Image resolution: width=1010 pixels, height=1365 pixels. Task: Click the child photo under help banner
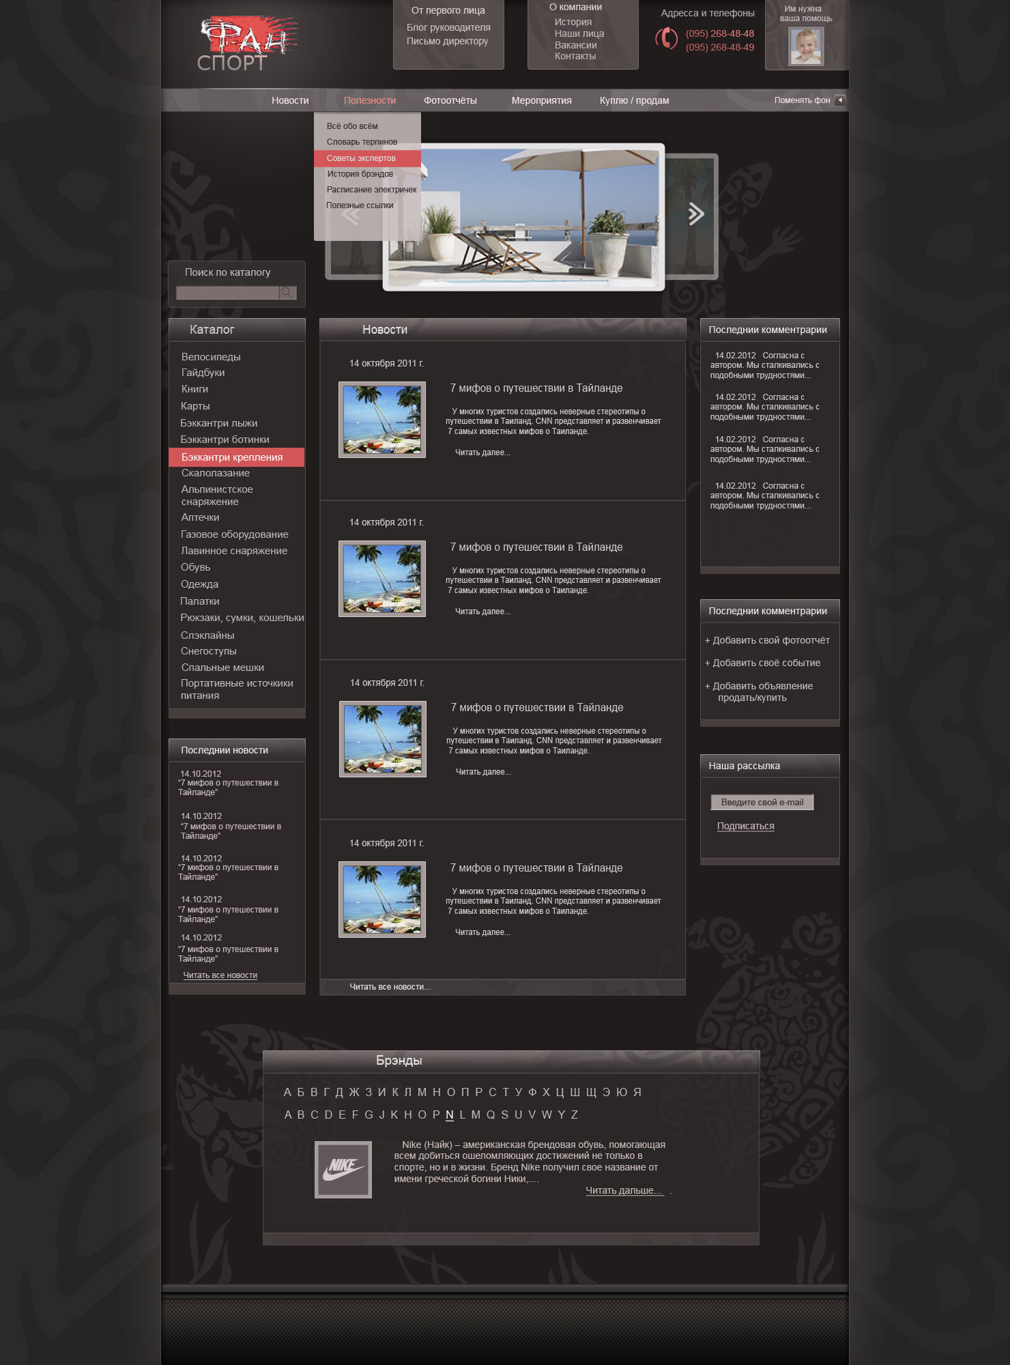806,46
